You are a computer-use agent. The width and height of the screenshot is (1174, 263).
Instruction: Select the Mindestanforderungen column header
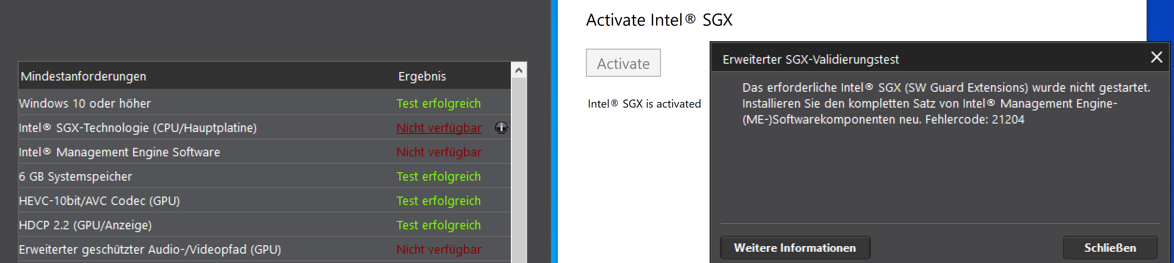83,76
